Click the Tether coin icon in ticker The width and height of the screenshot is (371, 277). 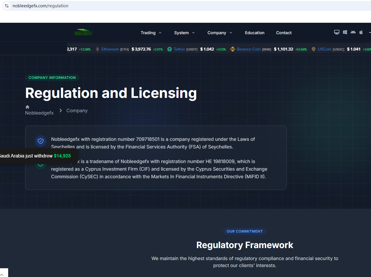(169, 49)
